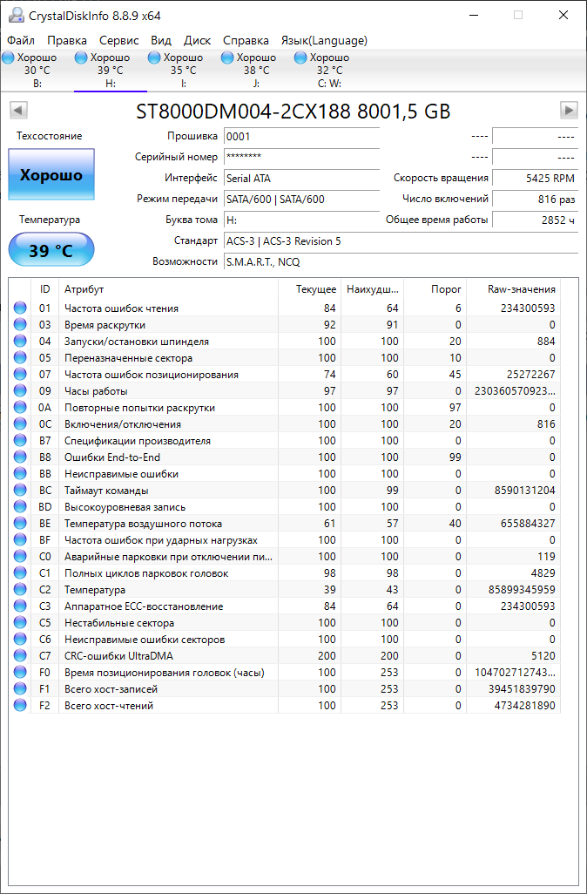Click the Прошивка field showing 0001
587x894 pixels.
tap(301, 136)
